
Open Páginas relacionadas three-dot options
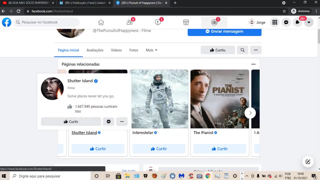click(253, 64)
